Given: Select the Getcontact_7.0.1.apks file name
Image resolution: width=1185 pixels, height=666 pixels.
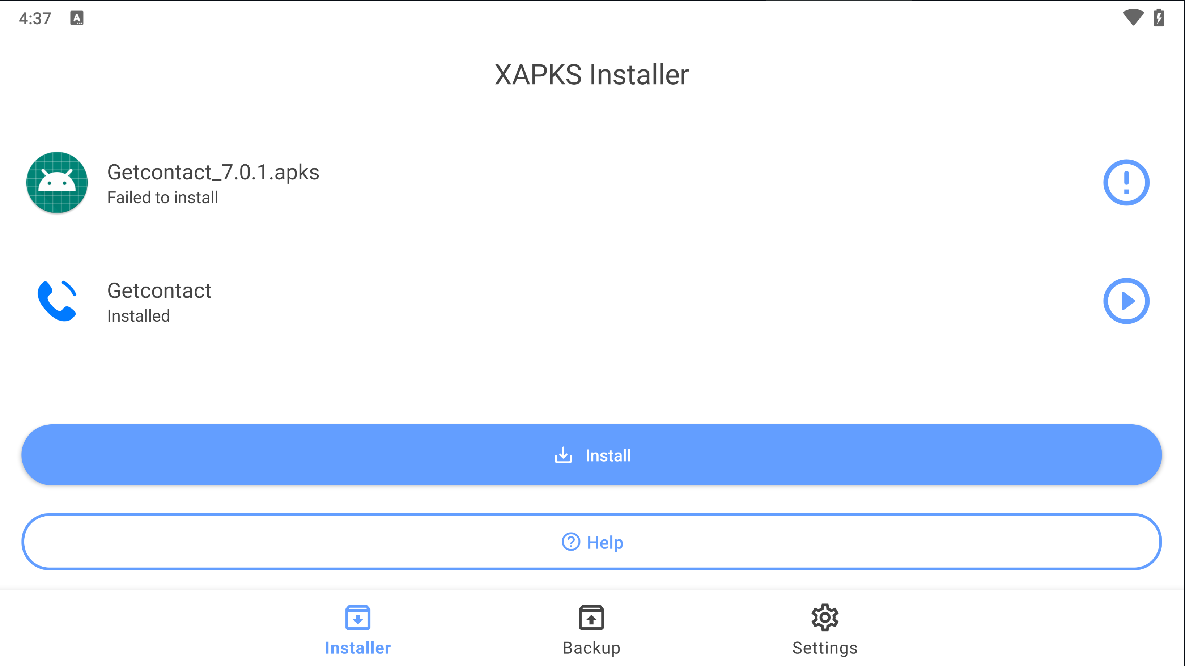Looking at the screenshot, I should coord(213,173).
